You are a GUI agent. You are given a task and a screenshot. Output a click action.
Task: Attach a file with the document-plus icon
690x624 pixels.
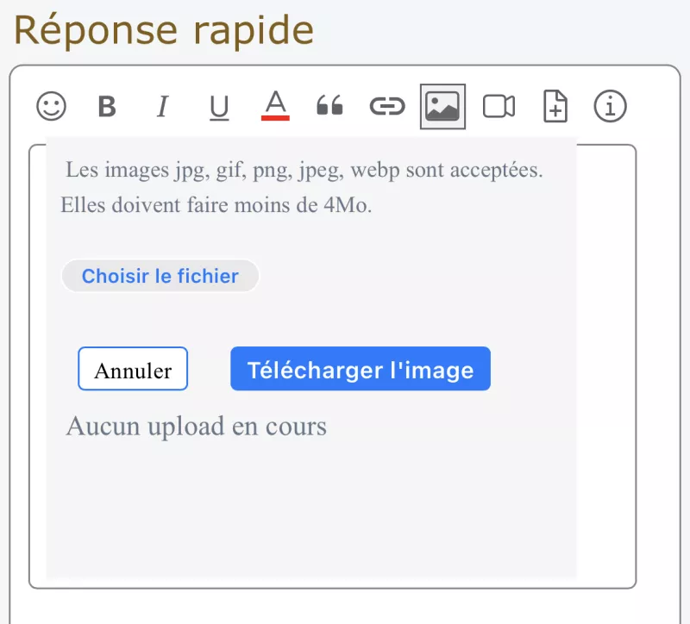[555, 106]
